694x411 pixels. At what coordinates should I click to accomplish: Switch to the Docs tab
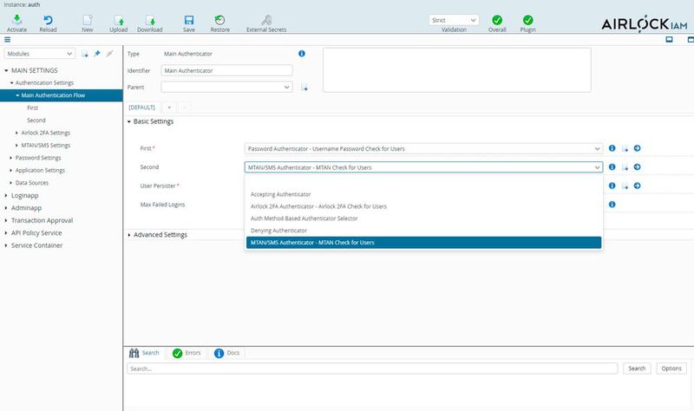coord(227,353)
